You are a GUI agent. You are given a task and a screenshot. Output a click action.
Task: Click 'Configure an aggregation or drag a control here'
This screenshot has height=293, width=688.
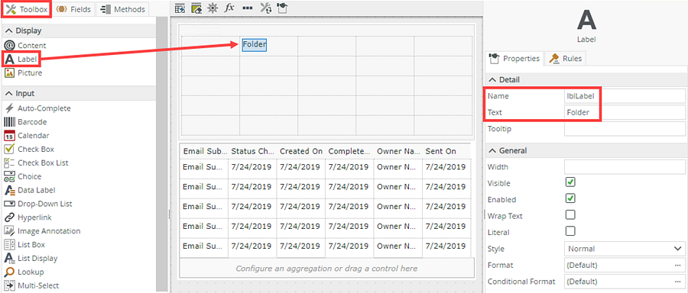point(326,268)
